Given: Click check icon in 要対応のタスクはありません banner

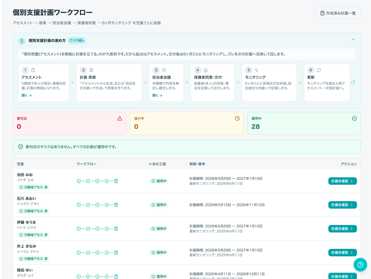Looking at the screenshot, I should (x=20, y=147).
